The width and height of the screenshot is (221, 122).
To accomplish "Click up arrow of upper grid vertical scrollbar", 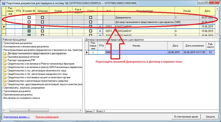I will coord(217,8).
